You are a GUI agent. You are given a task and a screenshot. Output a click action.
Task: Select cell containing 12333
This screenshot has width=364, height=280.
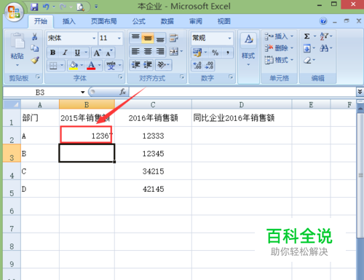tap(153, 136)
